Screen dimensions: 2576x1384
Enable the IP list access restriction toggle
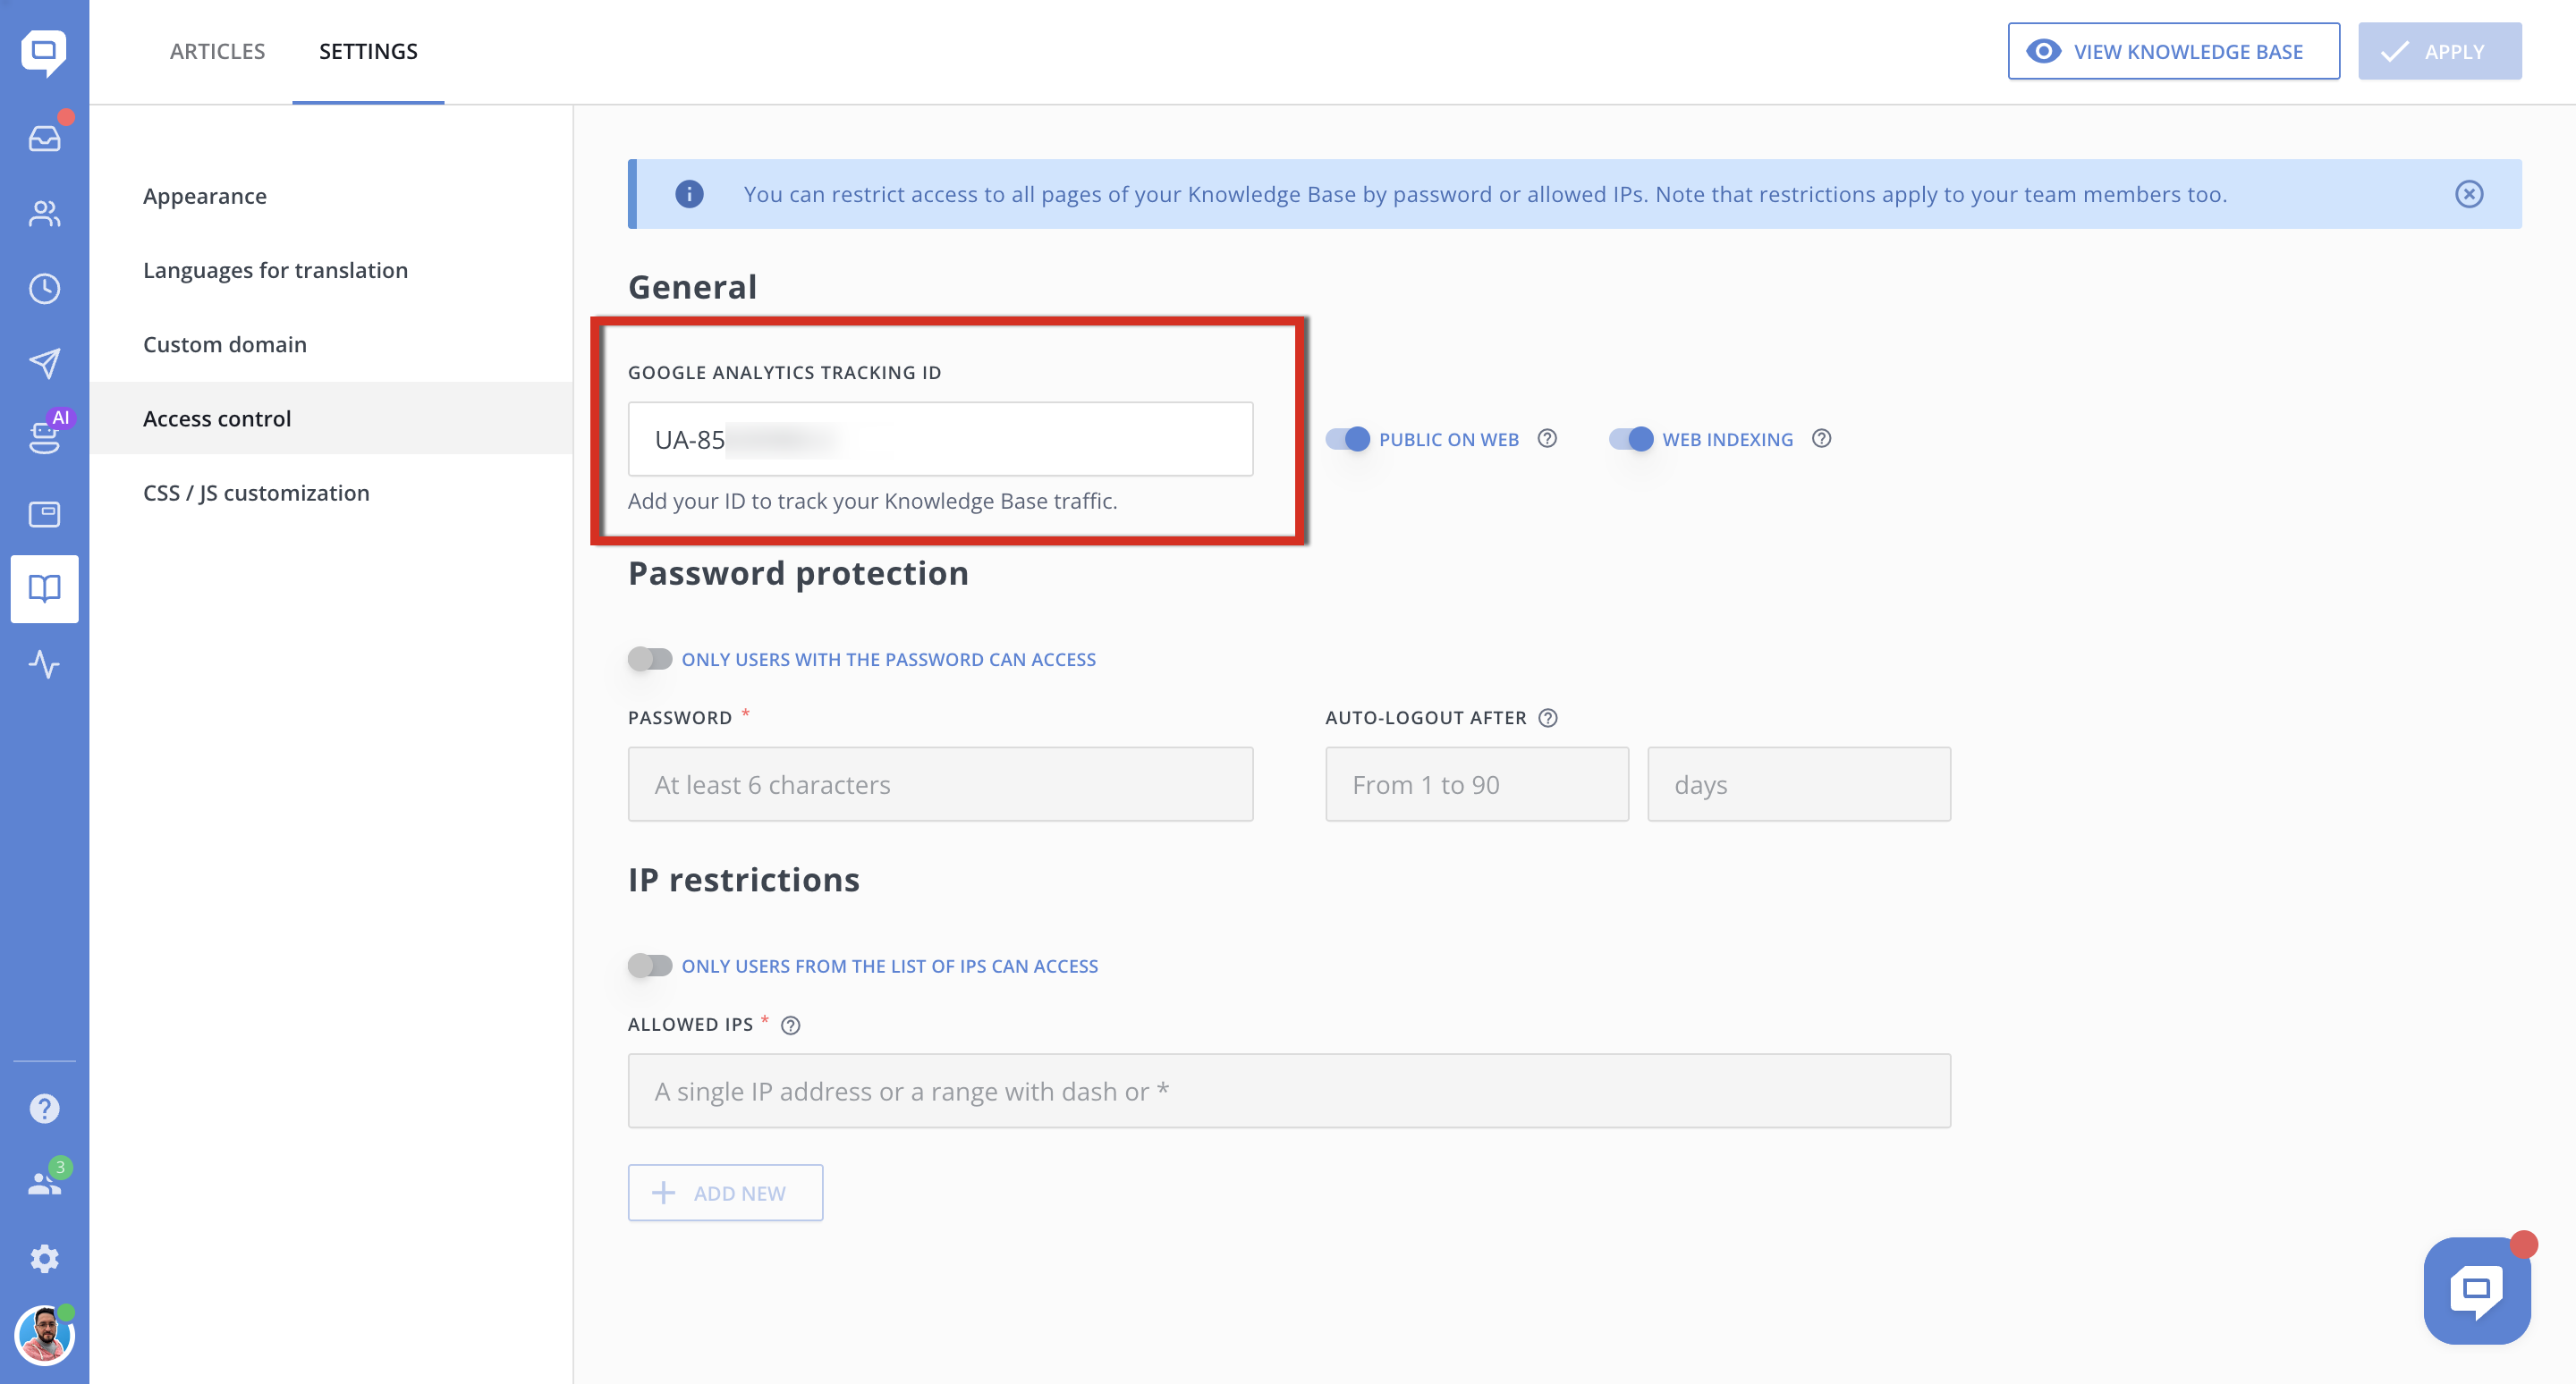pos(650,966)
